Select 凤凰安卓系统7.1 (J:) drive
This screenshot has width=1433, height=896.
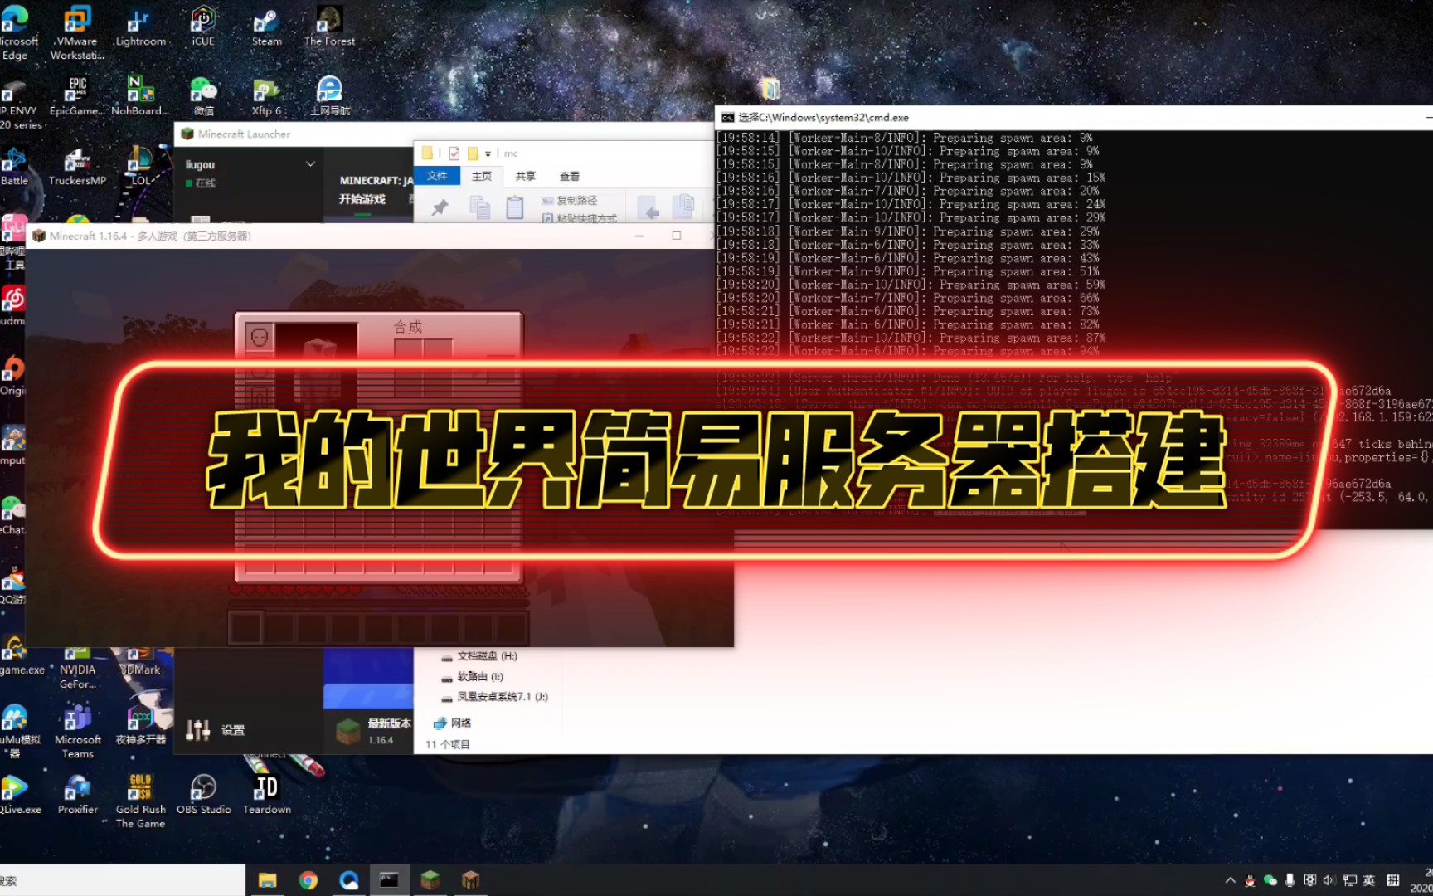coord(495,697)
